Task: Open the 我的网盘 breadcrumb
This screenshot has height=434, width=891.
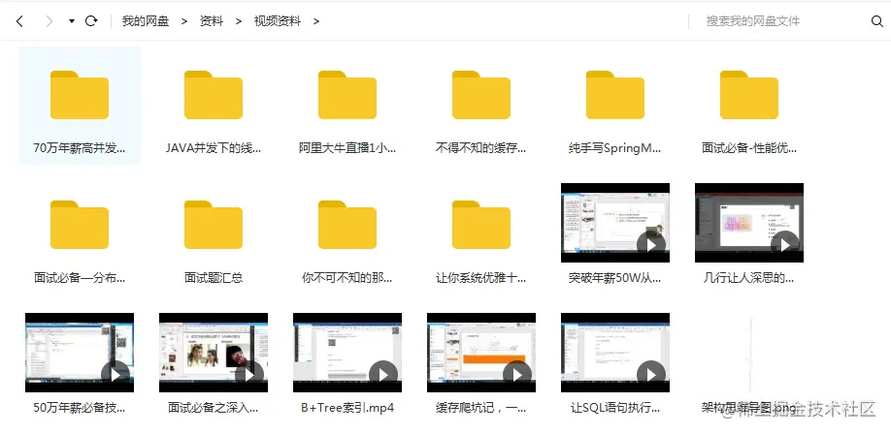Action: click(x=146, y=21)
